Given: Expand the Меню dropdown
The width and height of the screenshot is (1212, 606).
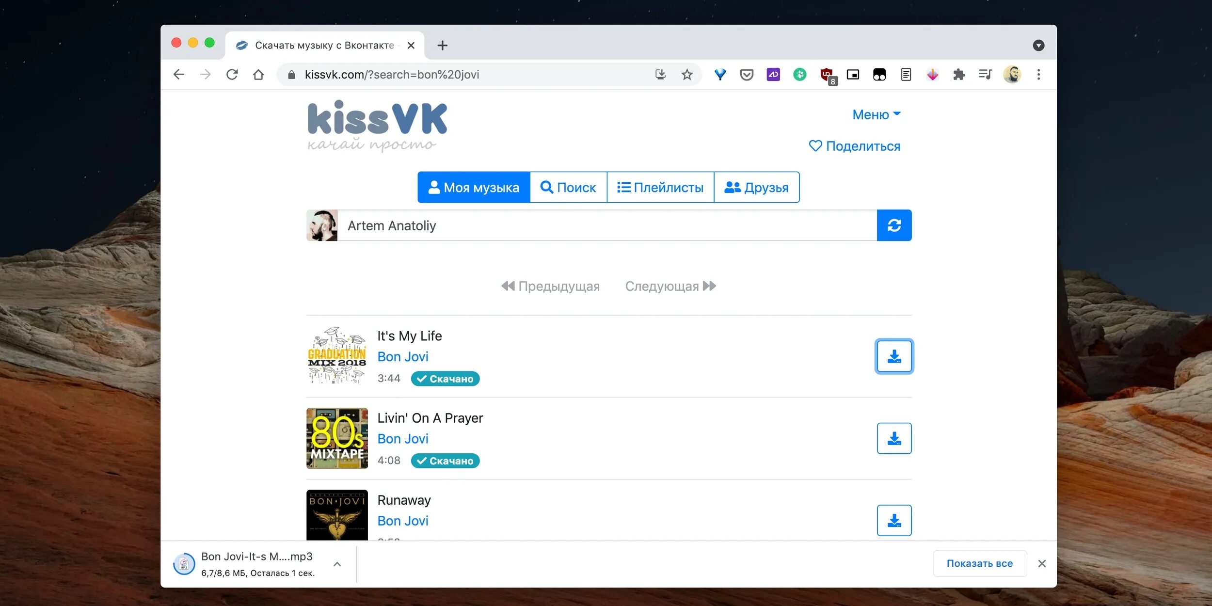Looking at the screenshot, I should tap(877, 114).
